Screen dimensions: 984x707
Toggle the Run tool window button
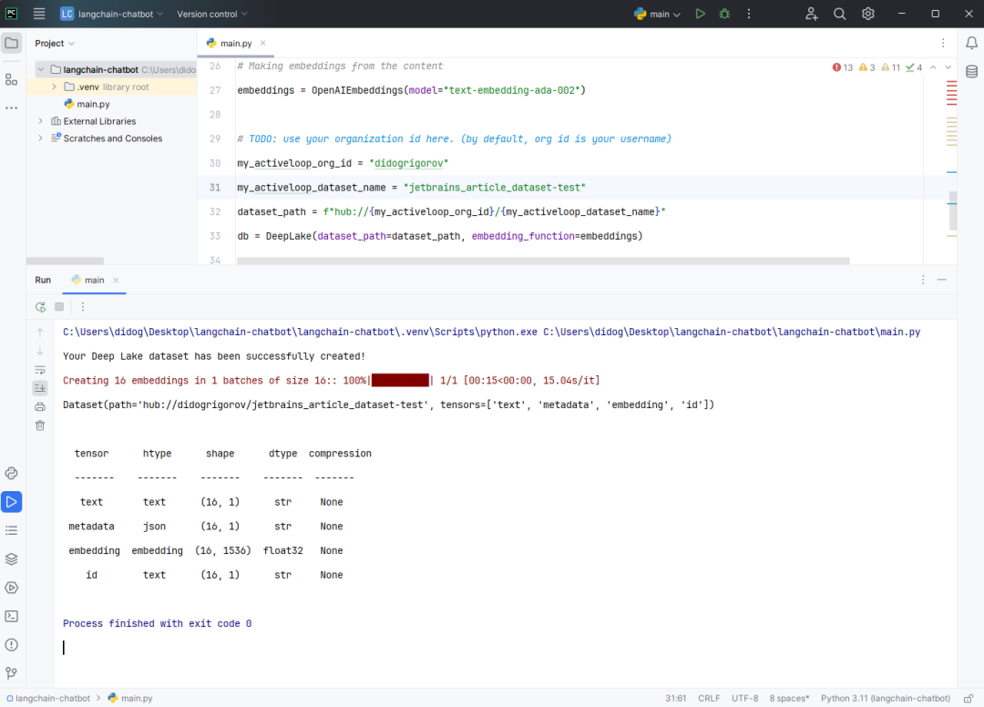[11, 502]
